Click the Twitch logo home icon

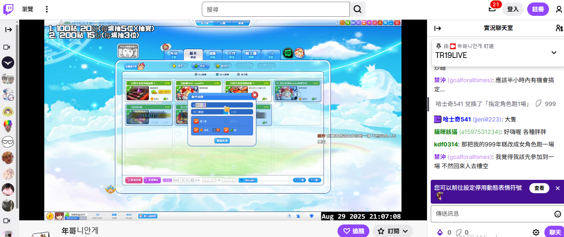tap(8, 9)
